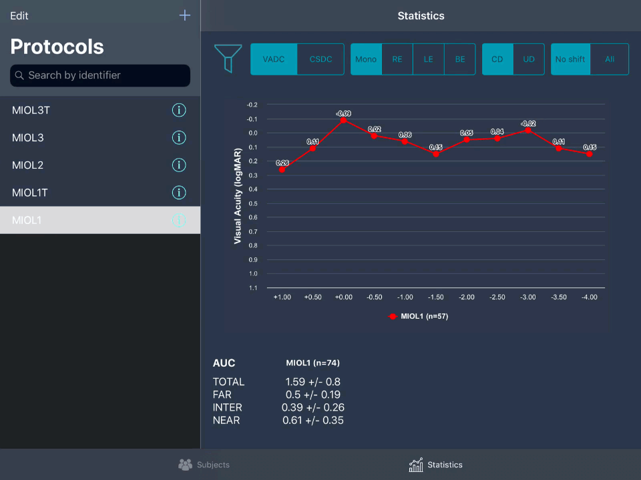The height and width of the screenshot is (480, 641).
Task: Open info for MIOL1 protocol
Action: coord(179,220)
